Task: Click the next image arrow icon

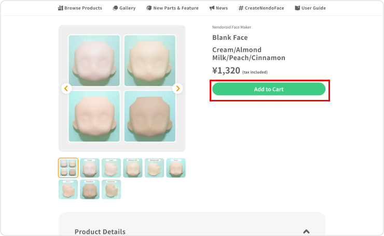Action: coord(178,89)
